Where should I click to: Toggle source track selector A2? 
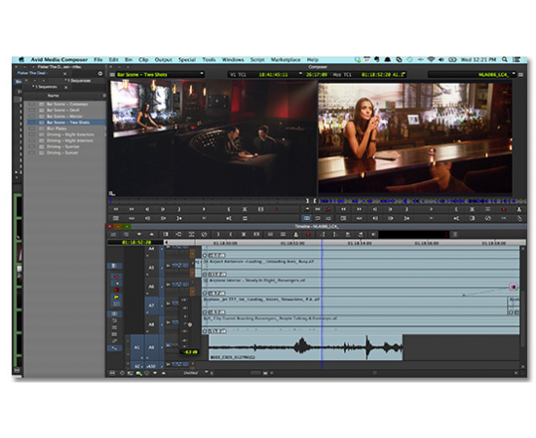click(x=136, y=366)
